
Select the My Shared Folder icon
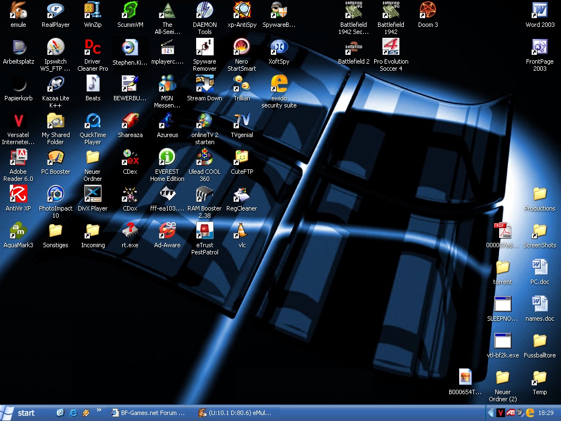click(x=55, y=128)
